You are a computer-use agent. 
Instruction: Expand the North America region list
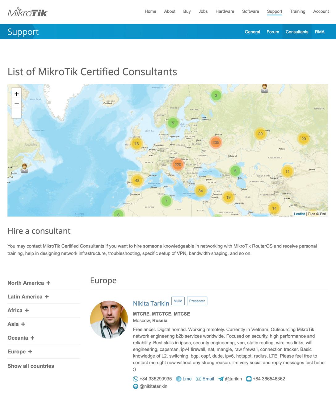(x=29, y=283)
